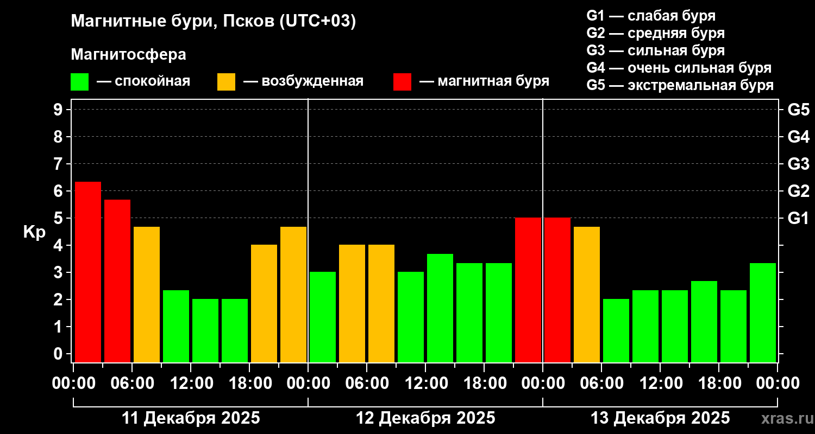Click the 'G2 — средняя буря' description
Image resolution: width=815 pixels, height=434 pixels.
(655, 33)
